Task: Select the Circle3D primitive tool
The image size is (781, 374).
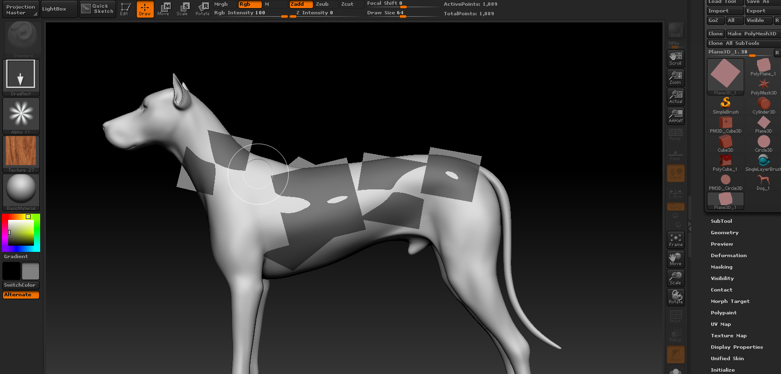Action: [x=763, y=144]
